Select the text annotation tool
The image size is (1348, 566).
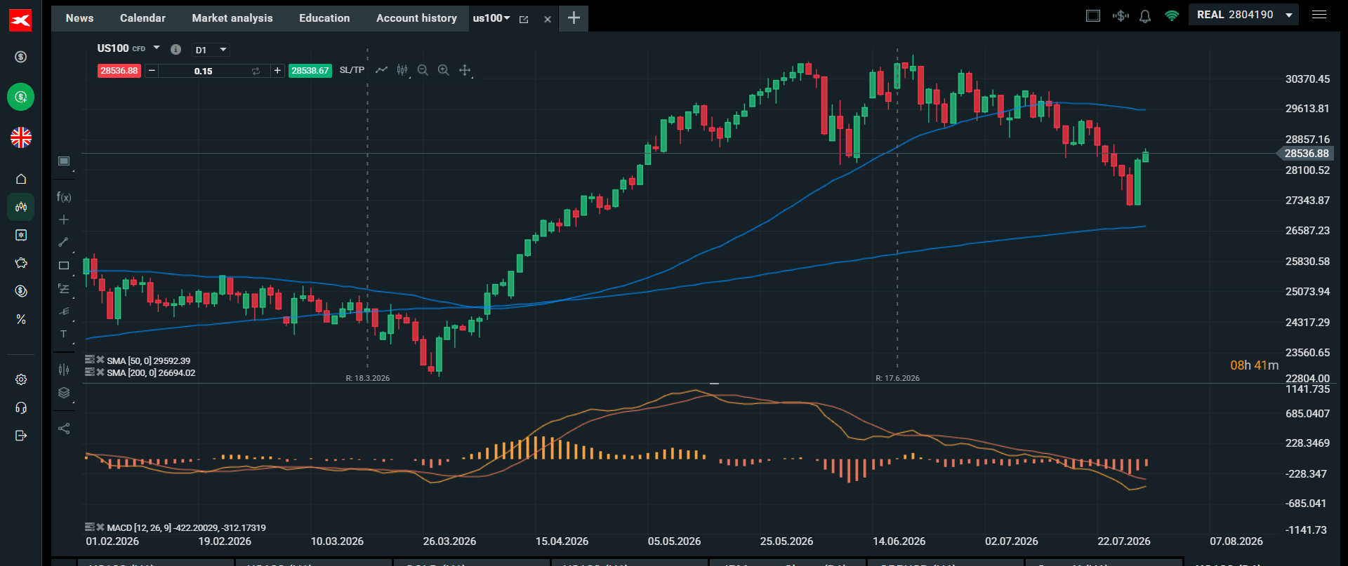point(63,334)
